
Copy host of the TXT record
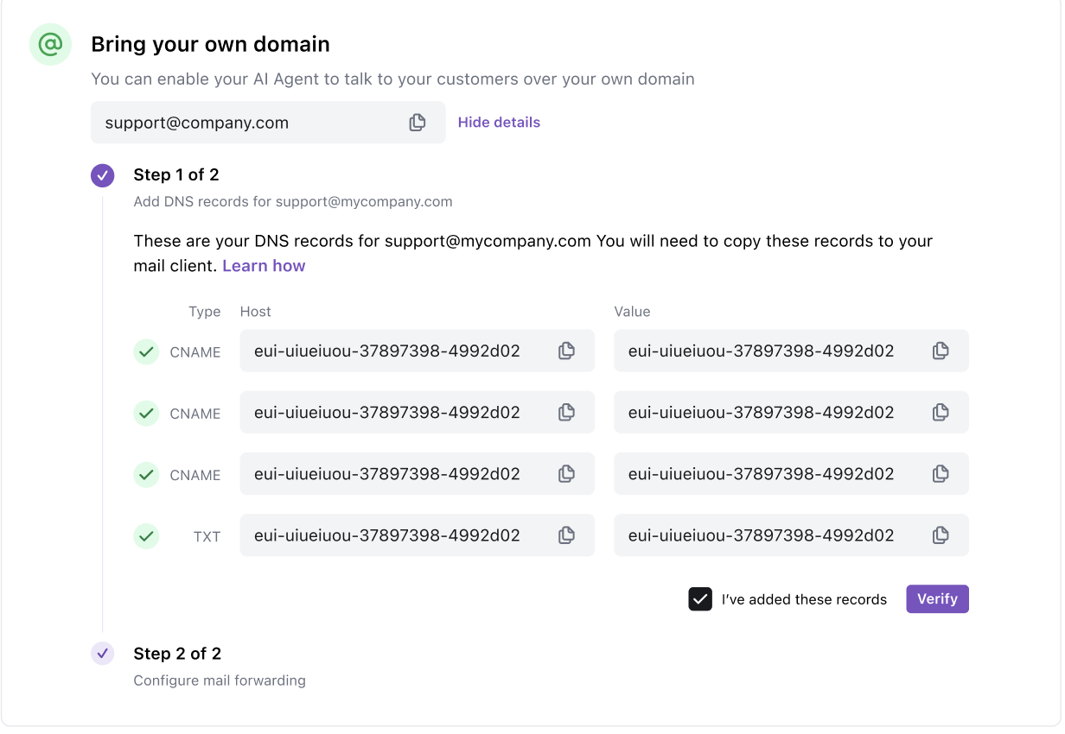pyautogui.click(x=566, y=535)
